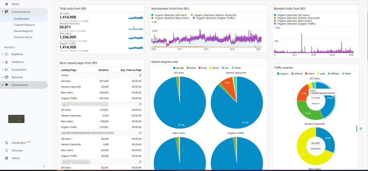Click the Branded Visits from SEO title
The height and width of the screenshot is (171, 368).
point(290,9)
